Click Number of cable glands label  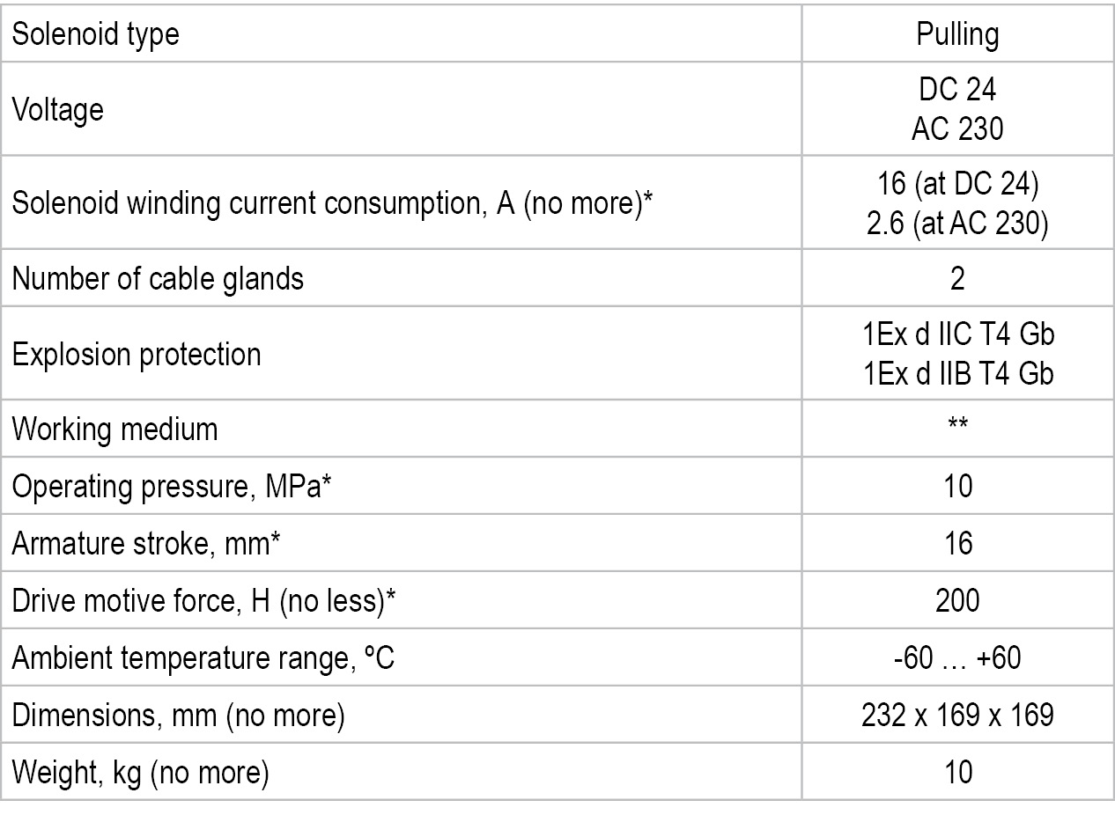click(158, 279)
